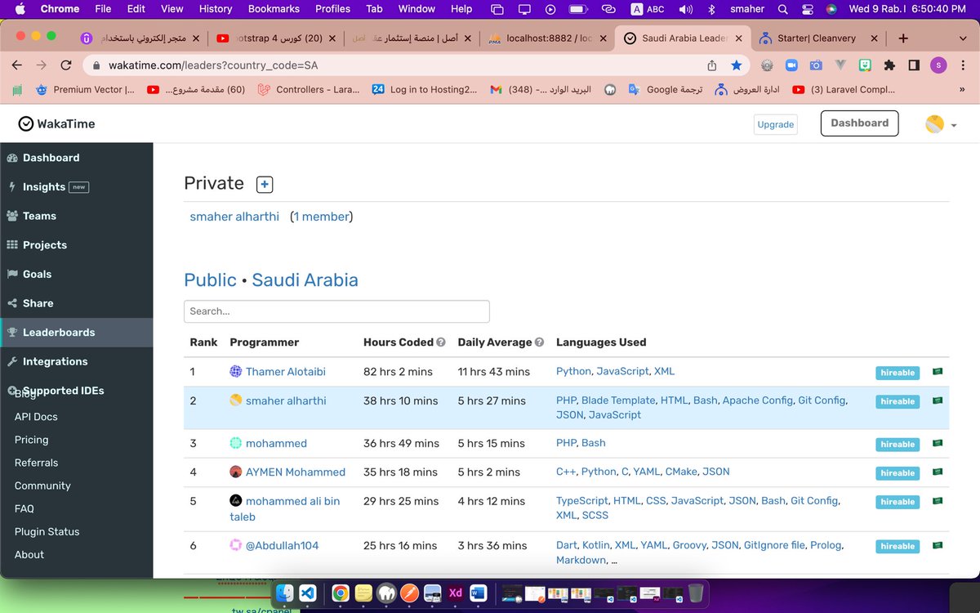Open the Google ترجمة bookmark

[667, 90]
